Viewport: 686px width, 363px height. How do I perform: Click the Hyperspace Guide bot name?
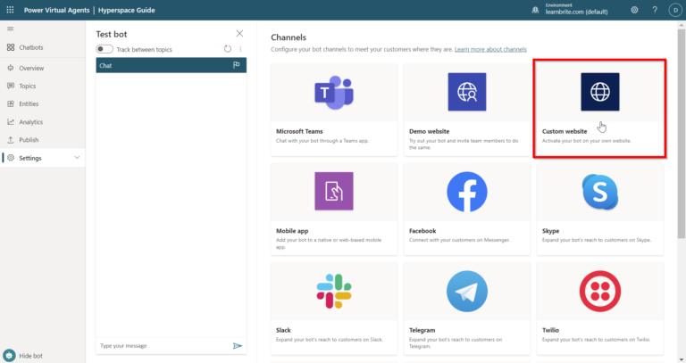[127, 10]
